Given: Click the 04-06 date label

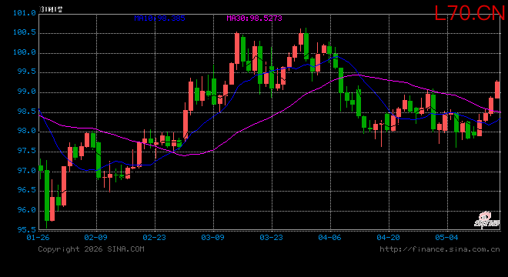Looking at the screenshot, I should [329, 238].
